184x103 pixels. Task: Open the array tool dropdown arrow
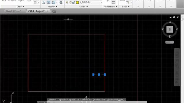click(x=57, y=2)
